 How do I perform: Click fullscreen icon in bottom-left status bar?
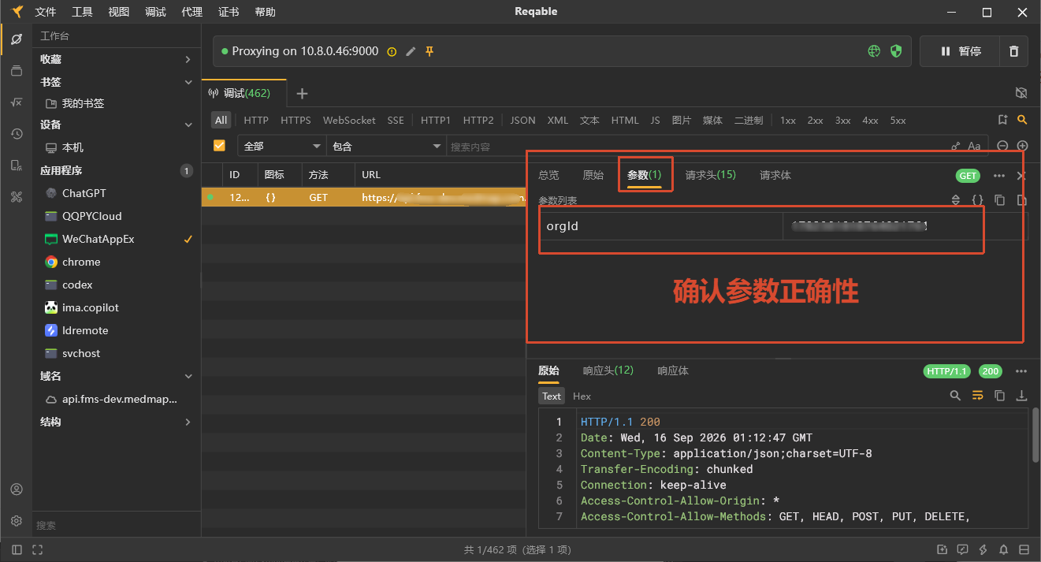[37, 549]
